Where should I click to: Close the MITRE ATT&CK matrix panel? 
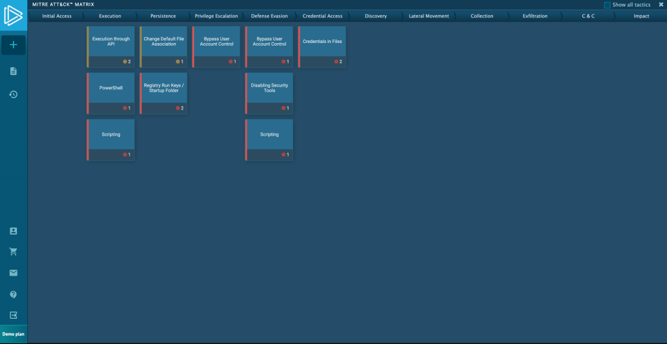[660, 5]
